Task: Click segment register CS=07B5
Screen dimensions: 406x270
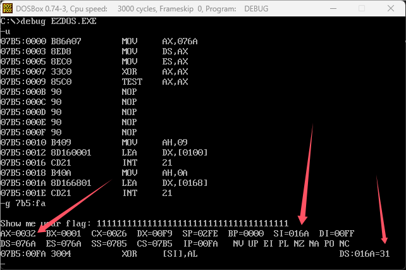Action: coord(154,243)
